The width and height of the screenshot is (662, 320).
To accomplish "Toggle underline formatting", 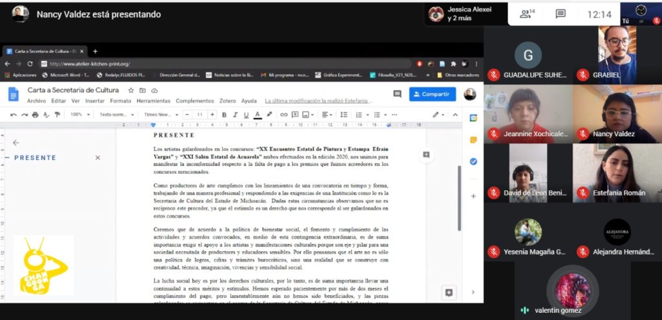I will pos(246,115).
